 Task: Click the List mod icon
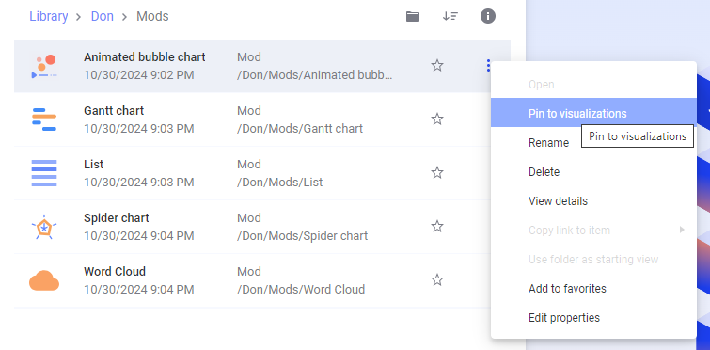[x=44, y=173]
